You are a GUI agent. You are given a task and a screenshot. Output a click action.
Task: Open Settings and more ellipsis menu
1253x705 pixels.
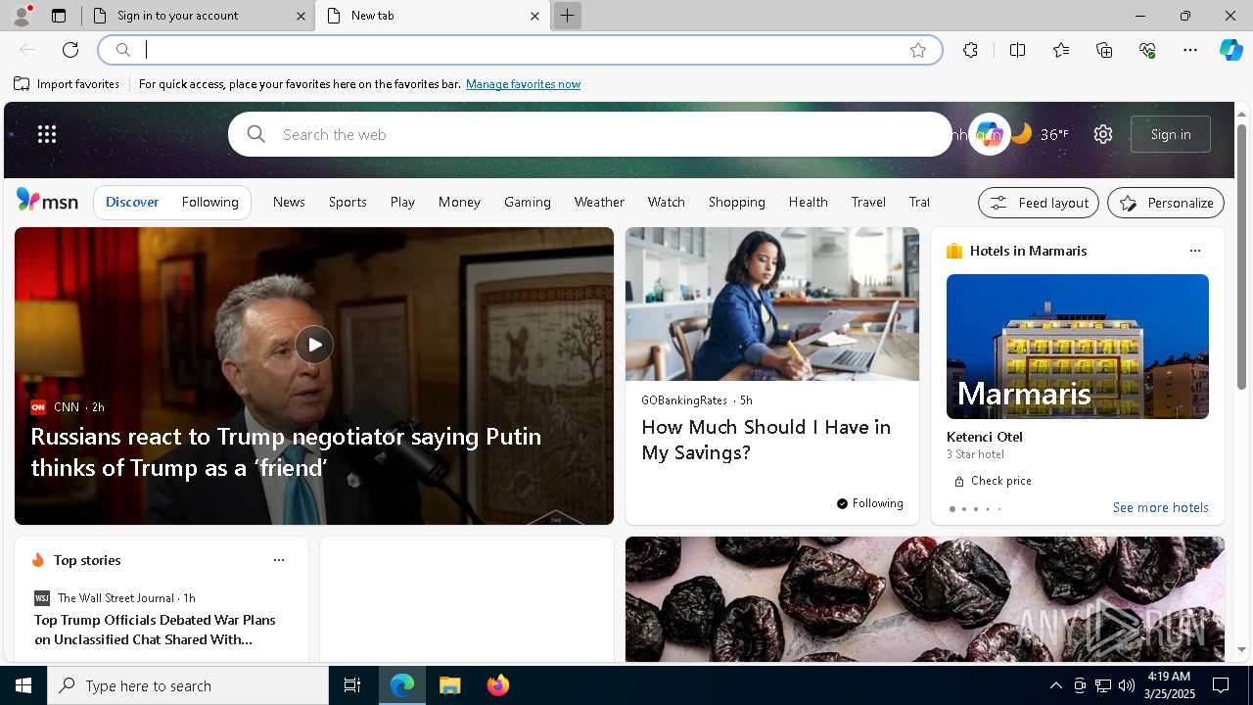coord(1190,50)
